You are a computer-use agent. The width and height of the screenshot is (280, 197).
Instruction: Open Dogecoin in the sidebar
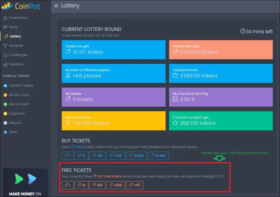coord(17,114)
